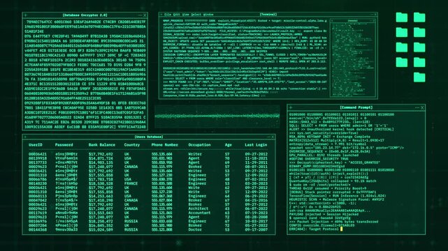The image size is (448, 251).
Task: Select UserID 00037204 in Users Database
Action: coord(38,225)
